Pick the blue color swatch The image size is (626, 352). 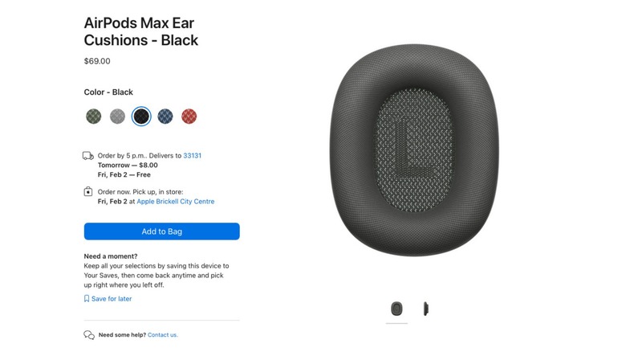(x=165, y=117)
